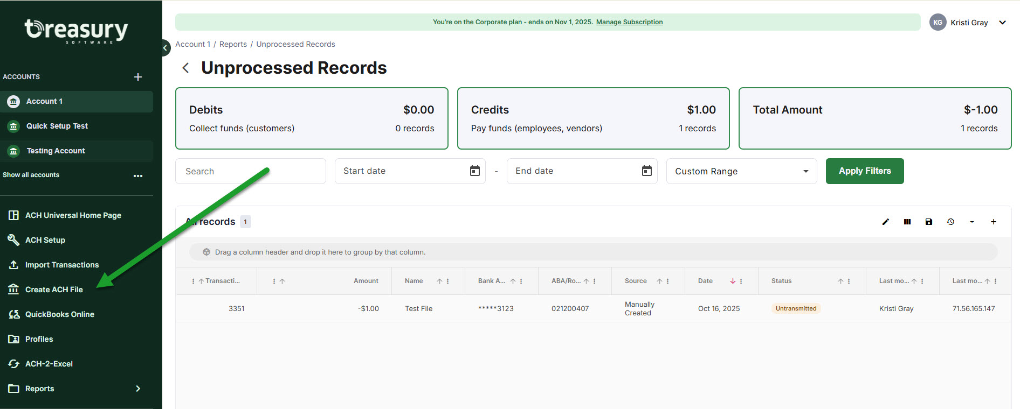Click the Test File name cell

[419, 309]
